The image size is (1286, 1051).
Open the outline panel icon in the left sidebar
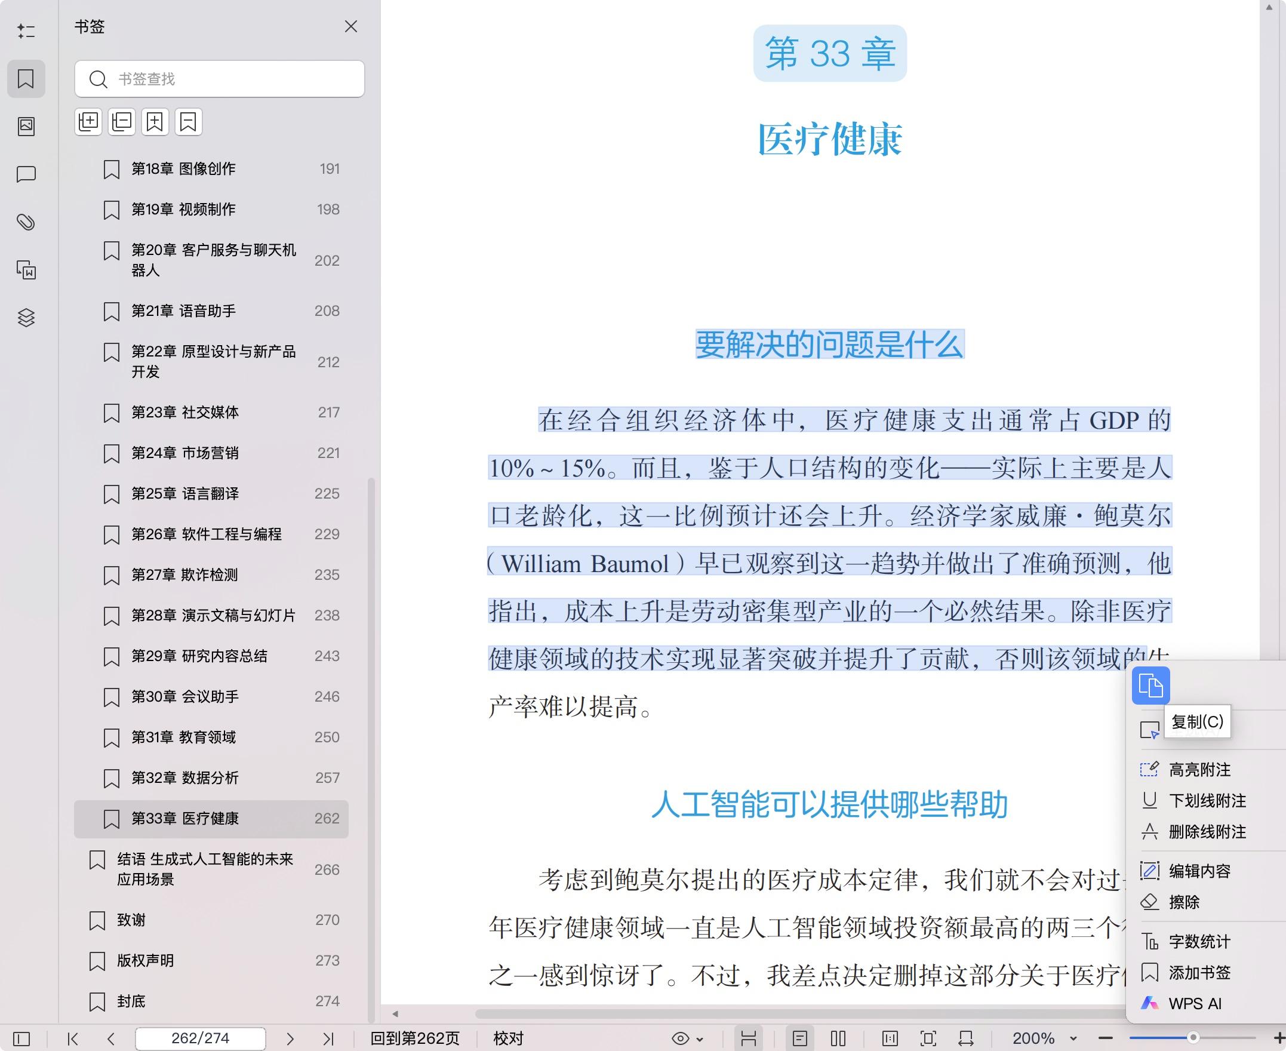[26, 31]
